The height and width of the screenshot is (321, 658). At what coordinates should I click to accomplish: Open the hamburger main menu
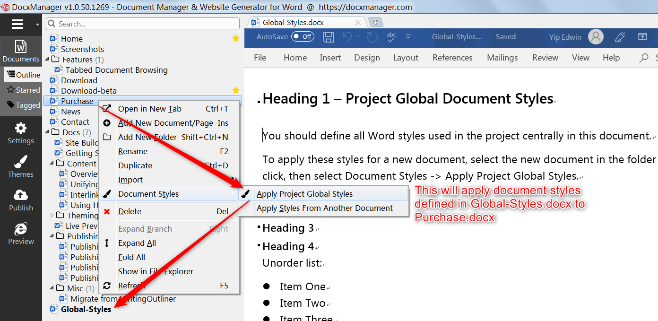pos(17,24)
